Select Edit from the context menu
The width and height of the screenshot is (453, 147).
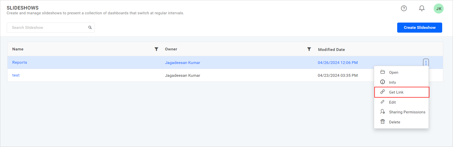pyautogui.click(x=401, y=102)
